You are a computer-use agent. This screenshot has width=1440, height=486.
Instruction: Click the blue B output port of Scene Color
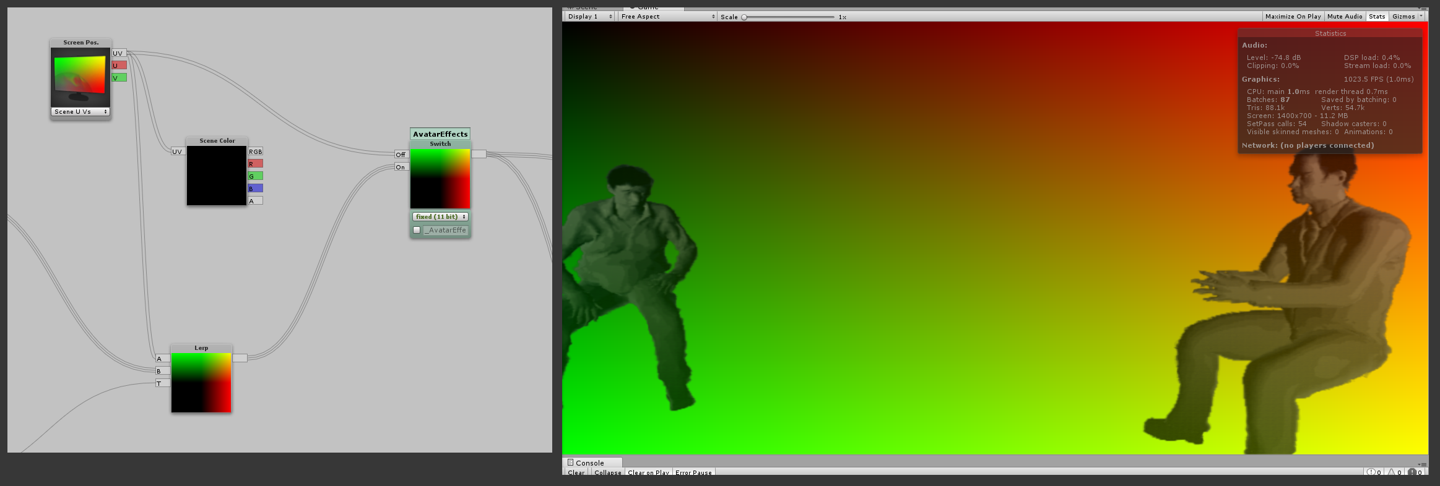point(255,189)
